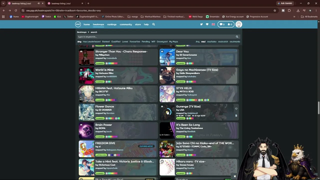Open the Kick bookmark
Image resolution: width=320 pixels, height=180 pixels.
point(57,17)
